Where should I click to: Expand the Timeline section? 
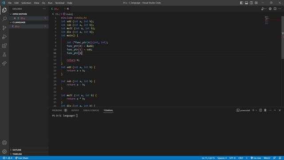(x=16, y=154)
